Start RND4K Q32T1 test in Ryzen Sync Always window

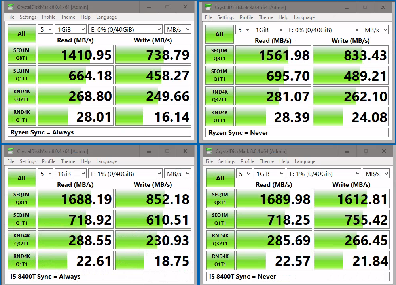pos(22,96)
